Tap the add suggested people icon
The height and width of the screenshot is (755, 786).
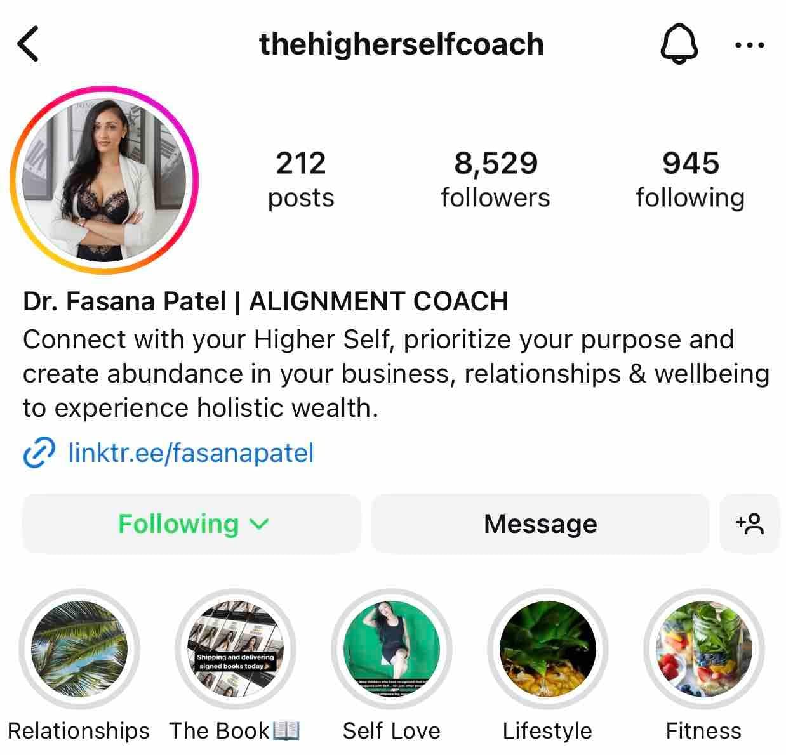tap(749, 524)
